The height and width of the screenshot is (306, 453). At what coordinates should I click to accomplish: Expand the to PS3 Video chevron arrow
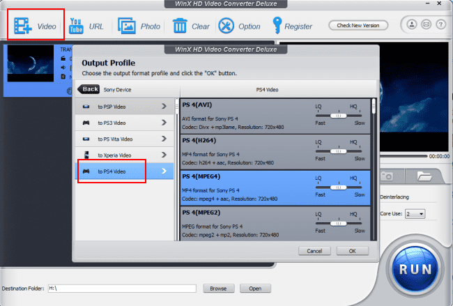164,123
